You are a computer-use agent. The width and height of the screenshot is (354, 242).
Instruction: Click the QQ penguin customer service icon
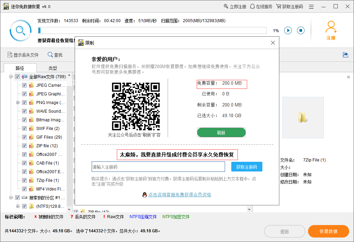pos(145,195)
